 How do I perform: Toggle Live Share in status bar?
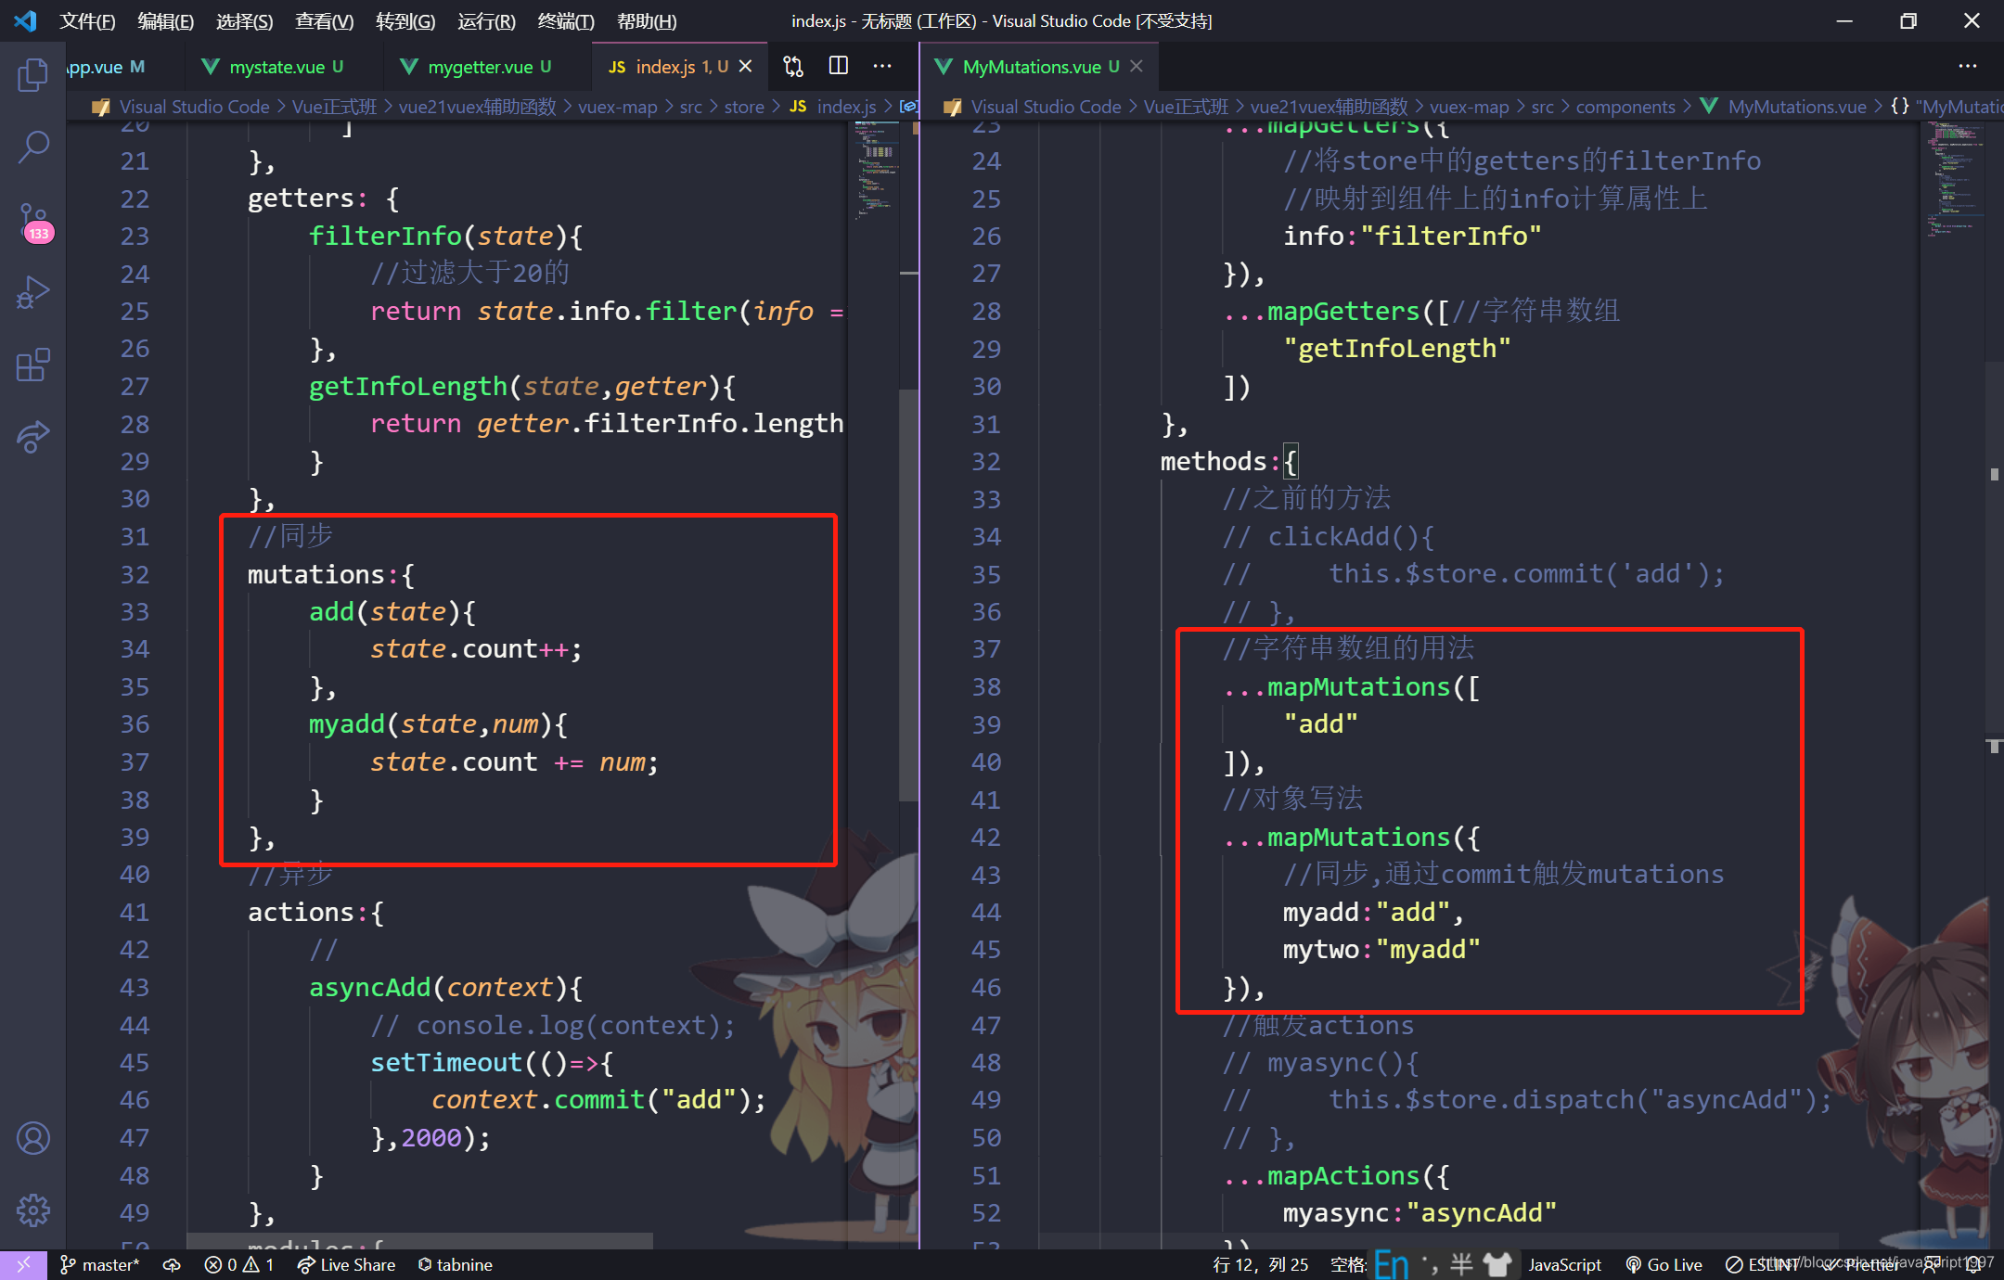tap(347, 1264)
